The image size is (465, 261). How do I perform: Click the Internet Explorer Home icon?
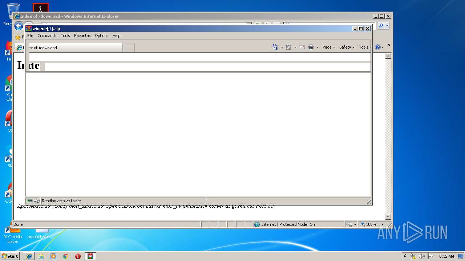(275, 47)
